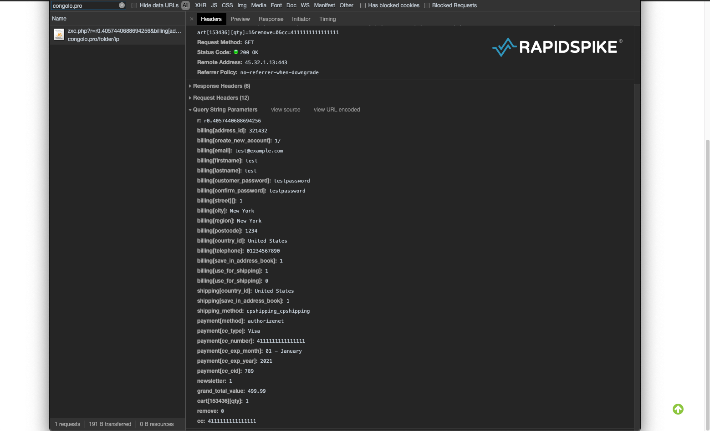
Task: Click the payment[cc_exp_year] 2021 value
Action: [x=266, y=361]
